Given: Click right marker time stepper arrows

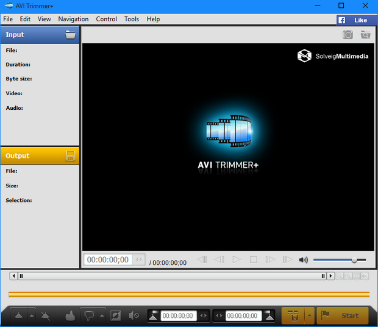Looking at the screenshot, I should coord(219,315).
